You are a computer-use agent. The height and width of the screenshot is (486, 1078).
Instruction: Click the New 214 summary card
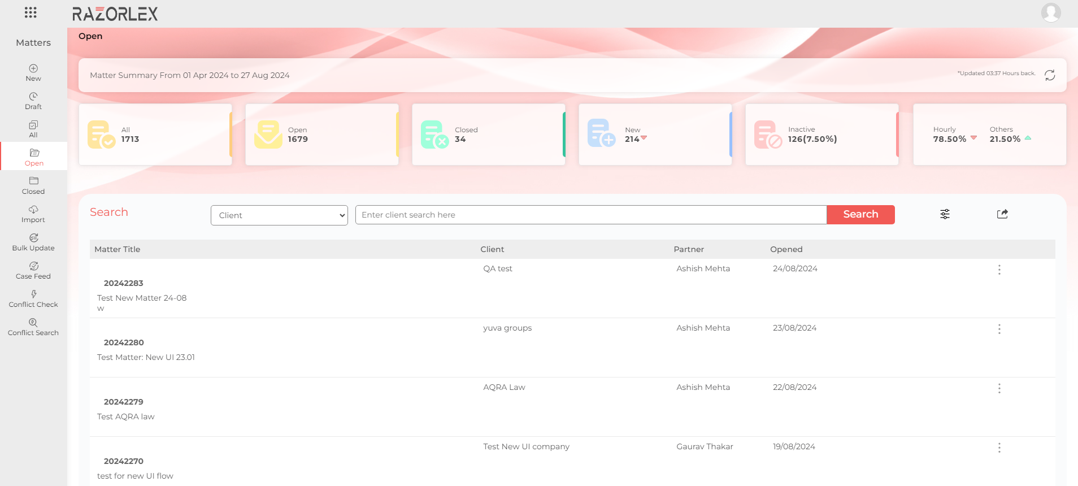click(x=655, y=134)
